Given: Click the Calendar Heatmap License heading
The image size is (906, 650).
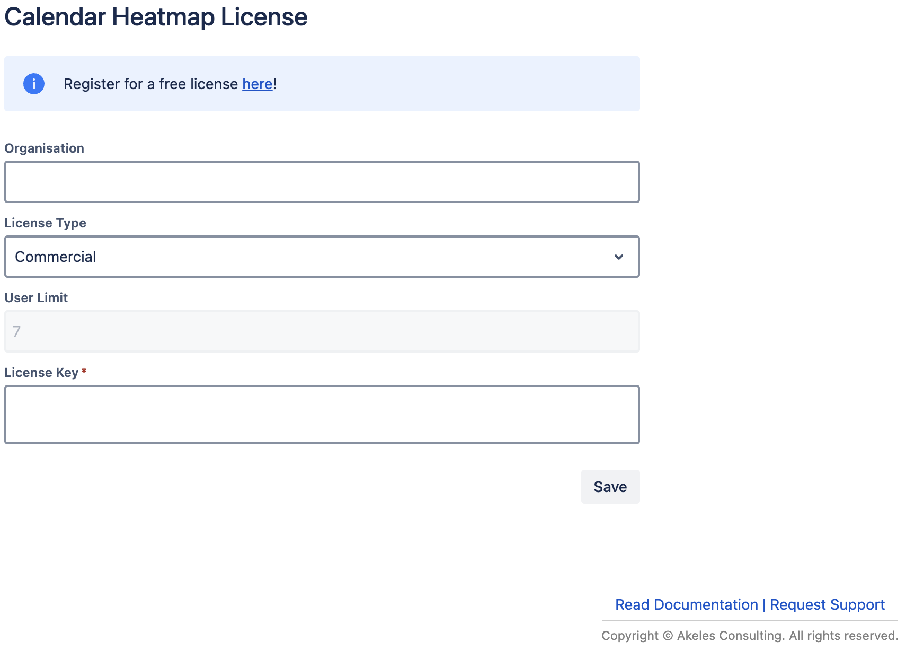Looking at the screenshot, I should click(x=156, y=17).
